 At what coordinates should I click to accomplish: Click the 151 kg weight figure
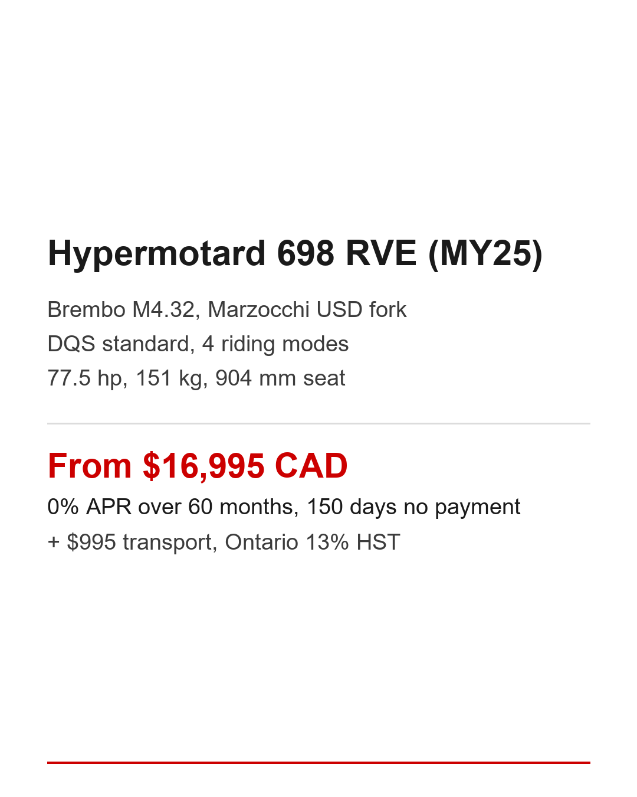coord(169,378)
